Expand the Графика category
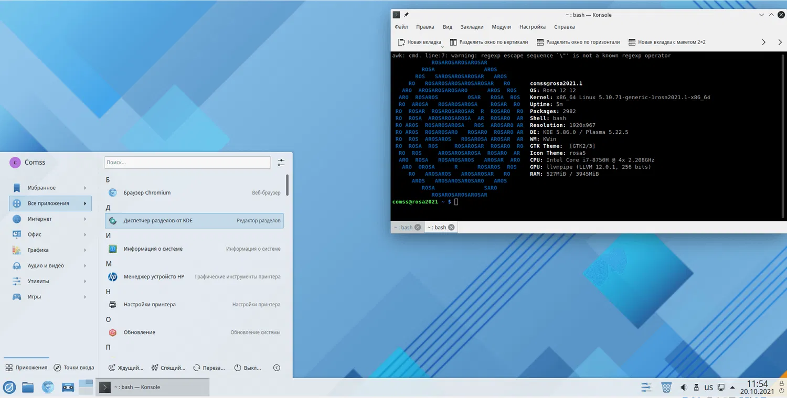Screen dimensions: 787x398 point(50,250)
